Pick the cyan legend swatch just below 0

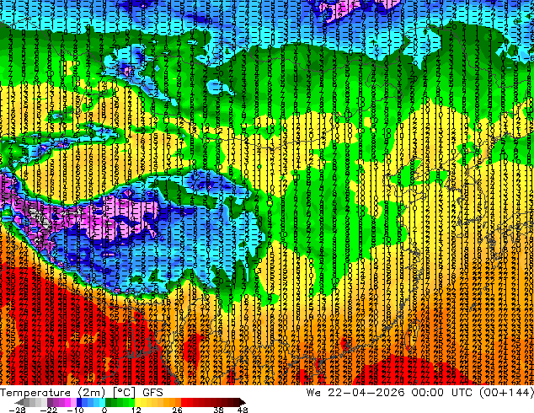(102, 402)
